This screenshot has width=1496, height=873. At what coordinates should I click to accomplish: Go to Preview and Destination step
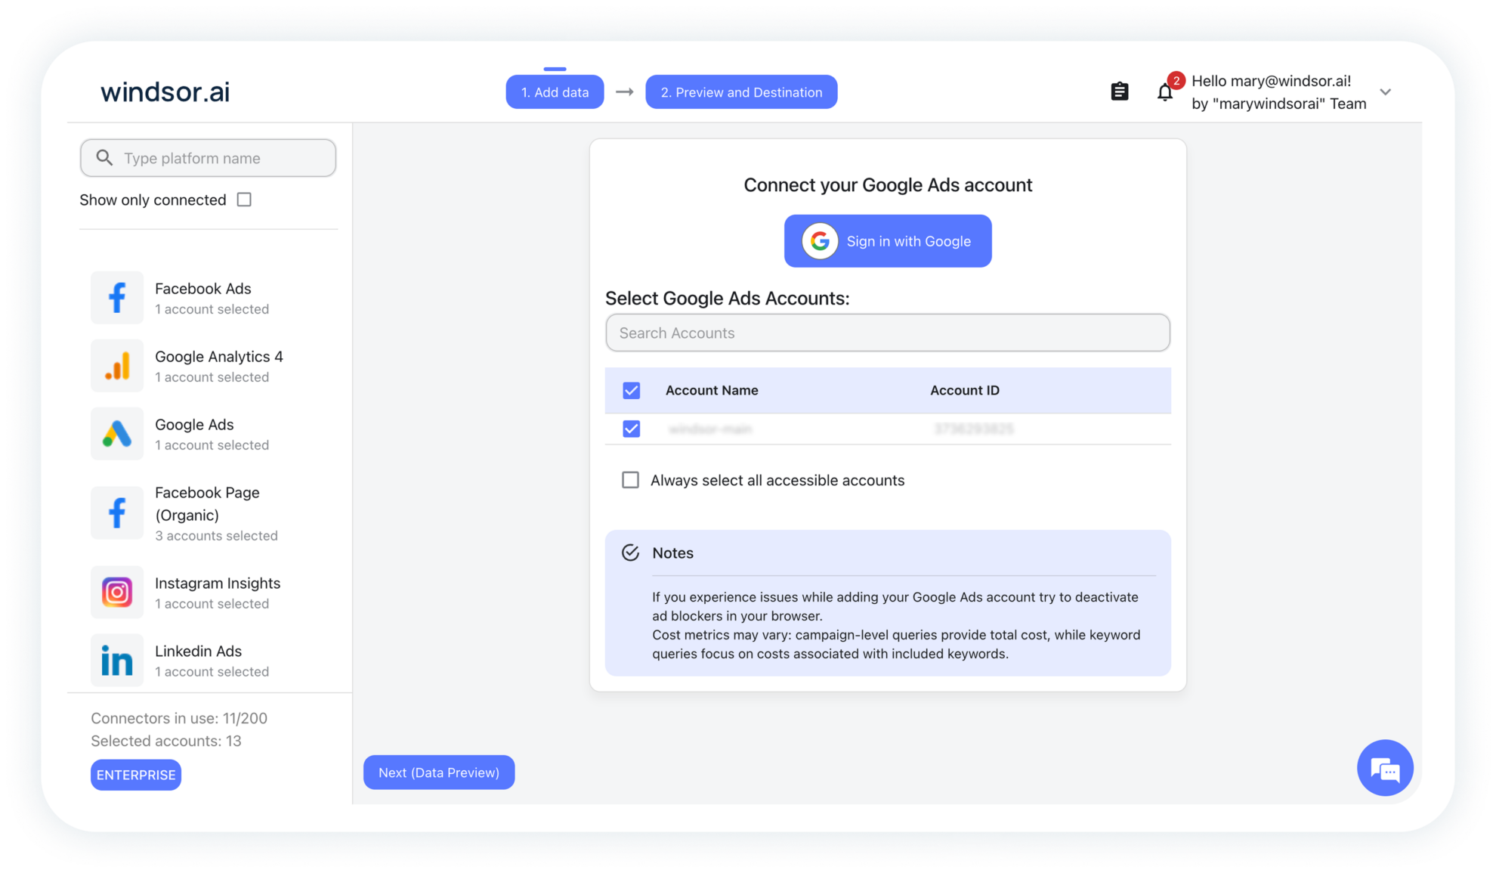(740, 91)
